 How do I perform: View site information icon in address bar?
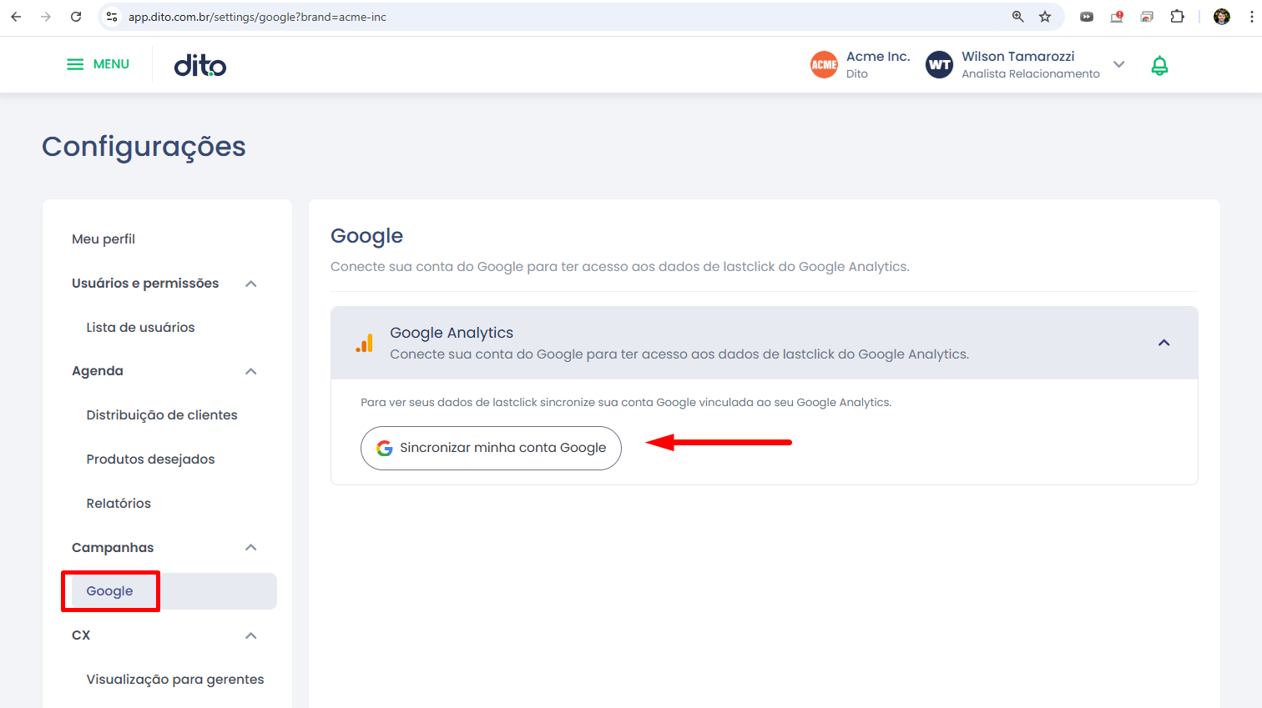pos(112,17)
